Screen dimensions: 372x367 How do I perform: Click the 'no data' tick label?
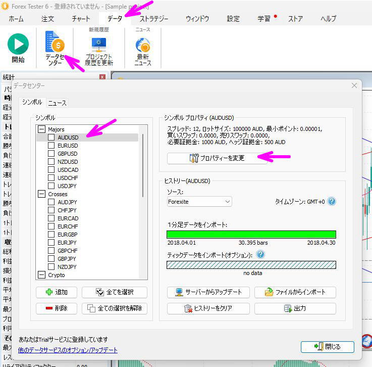[x=253, y=273]
